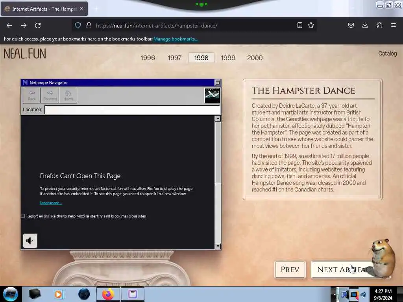Viewport: 403px width, 302px height.
Task: Click the Netscape Forward toolbar button
Action: 50,96
